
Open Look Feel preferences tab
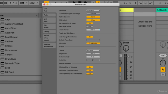pyautogui.click(x=50, y=10)
